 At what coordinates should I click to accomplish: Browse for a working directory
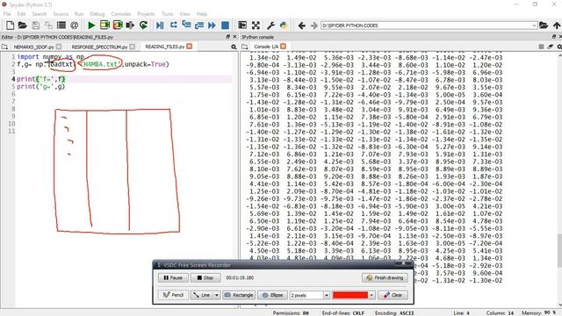tap(544, 25)
